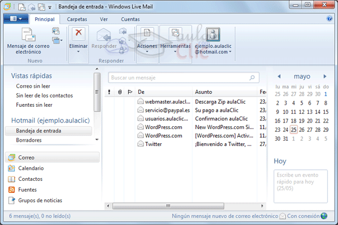Sort by attachment paperclip column
The height and width of the screenshot is (225, 338).
tap(120, 92)
